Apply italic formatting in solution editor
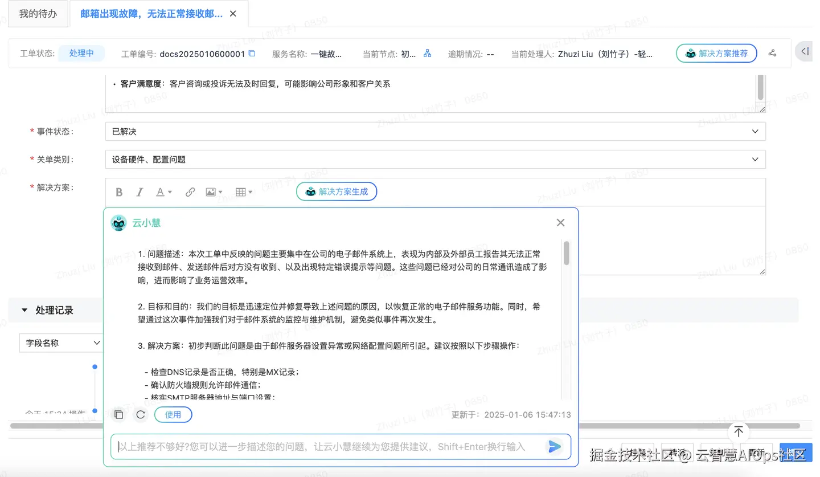Viewport: 820px width, 477px height. click(x=140, y=192)
